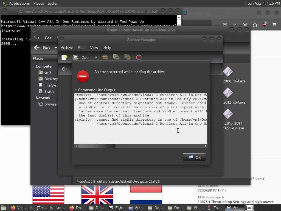Click the horizontal scrollbar thumb in command output
Viewport: 281px width, 211px height.
click(97, 146)
